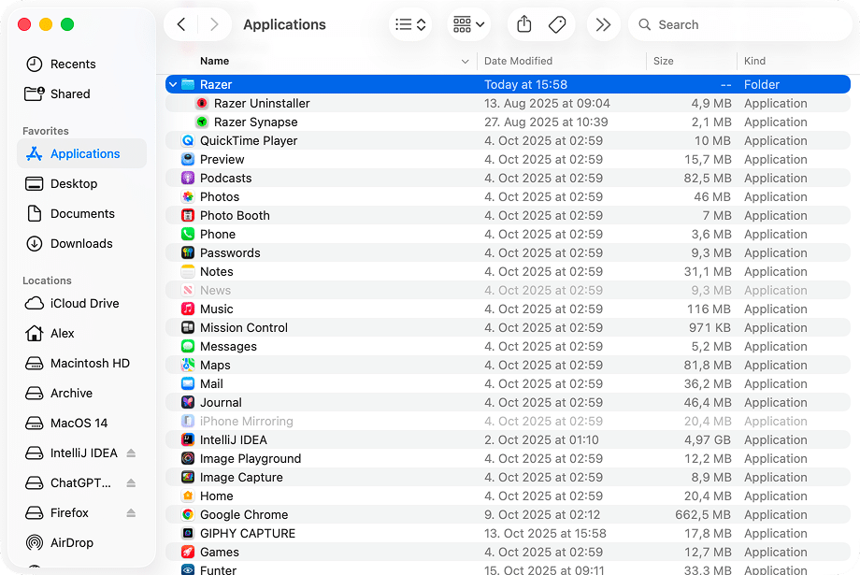The image size is (860, 575).
Task: Open Downloads in the sidebar
Action: [81, 244]
